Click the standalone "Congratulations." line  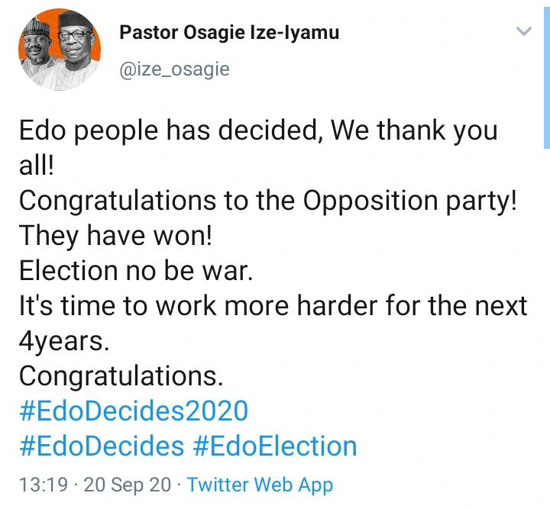[x=121, y=376]
